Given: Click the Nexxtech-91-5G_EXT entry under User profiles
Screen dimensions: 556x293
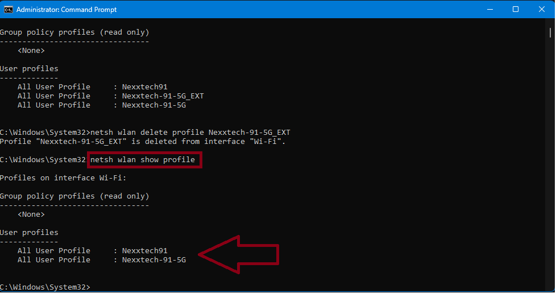Looking at the screenshot, I should pyautogui.click(x=163, y=96).
